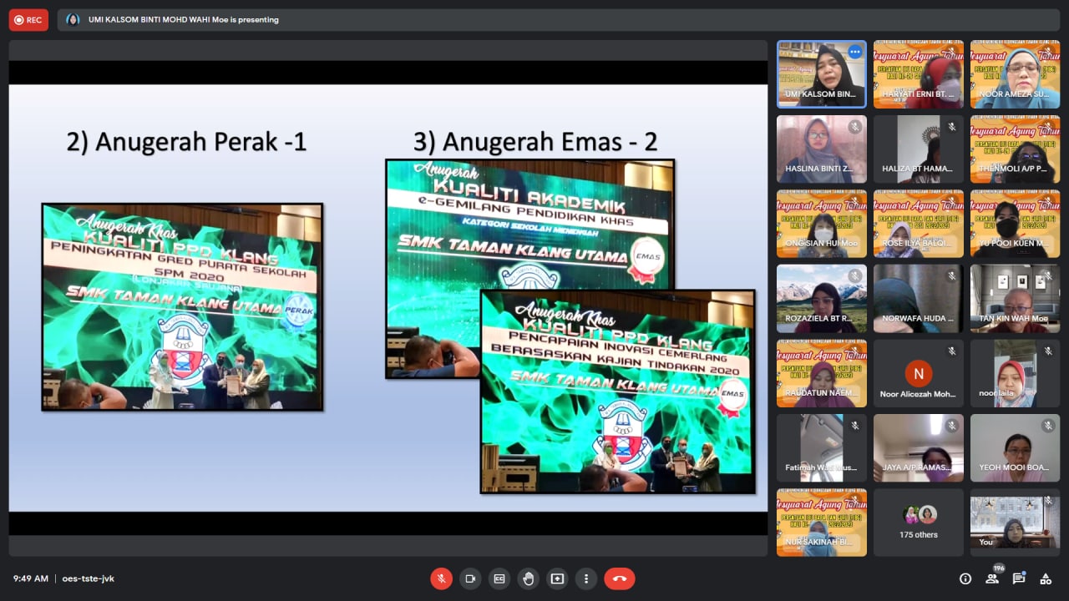1069x601 pixels.
Task: Select ROZAZIELA BT R... participant tile
Action: click(x=822, y=299)
